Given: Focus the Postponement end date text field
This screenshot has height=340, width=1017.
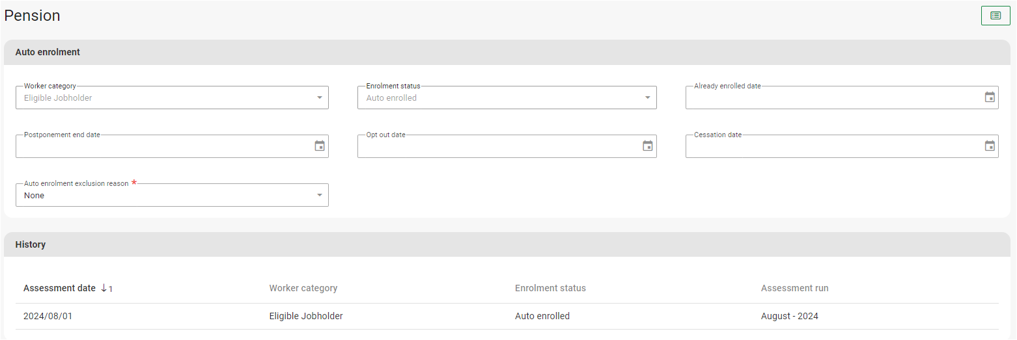Looking at the screenshot, I should (163, 147).
